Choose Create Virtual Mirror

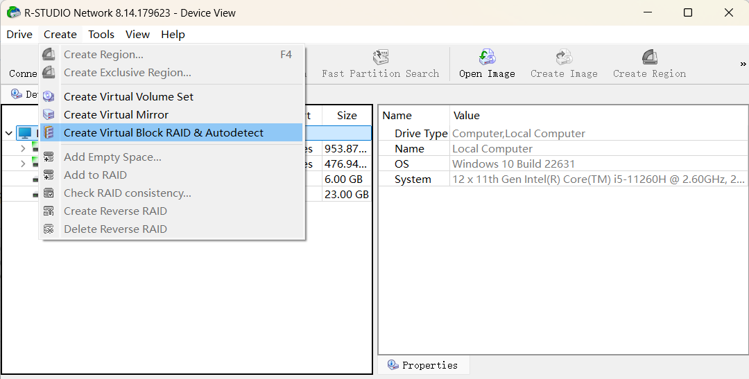click(x=171, y=114)
